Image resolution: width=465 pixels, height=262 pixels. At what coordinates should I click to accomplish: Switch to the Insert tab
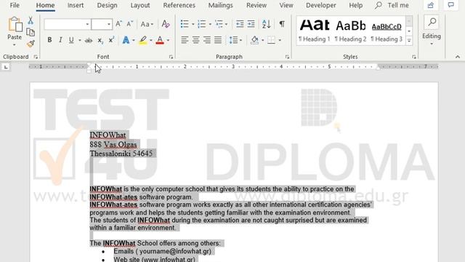tap(76, 5)
